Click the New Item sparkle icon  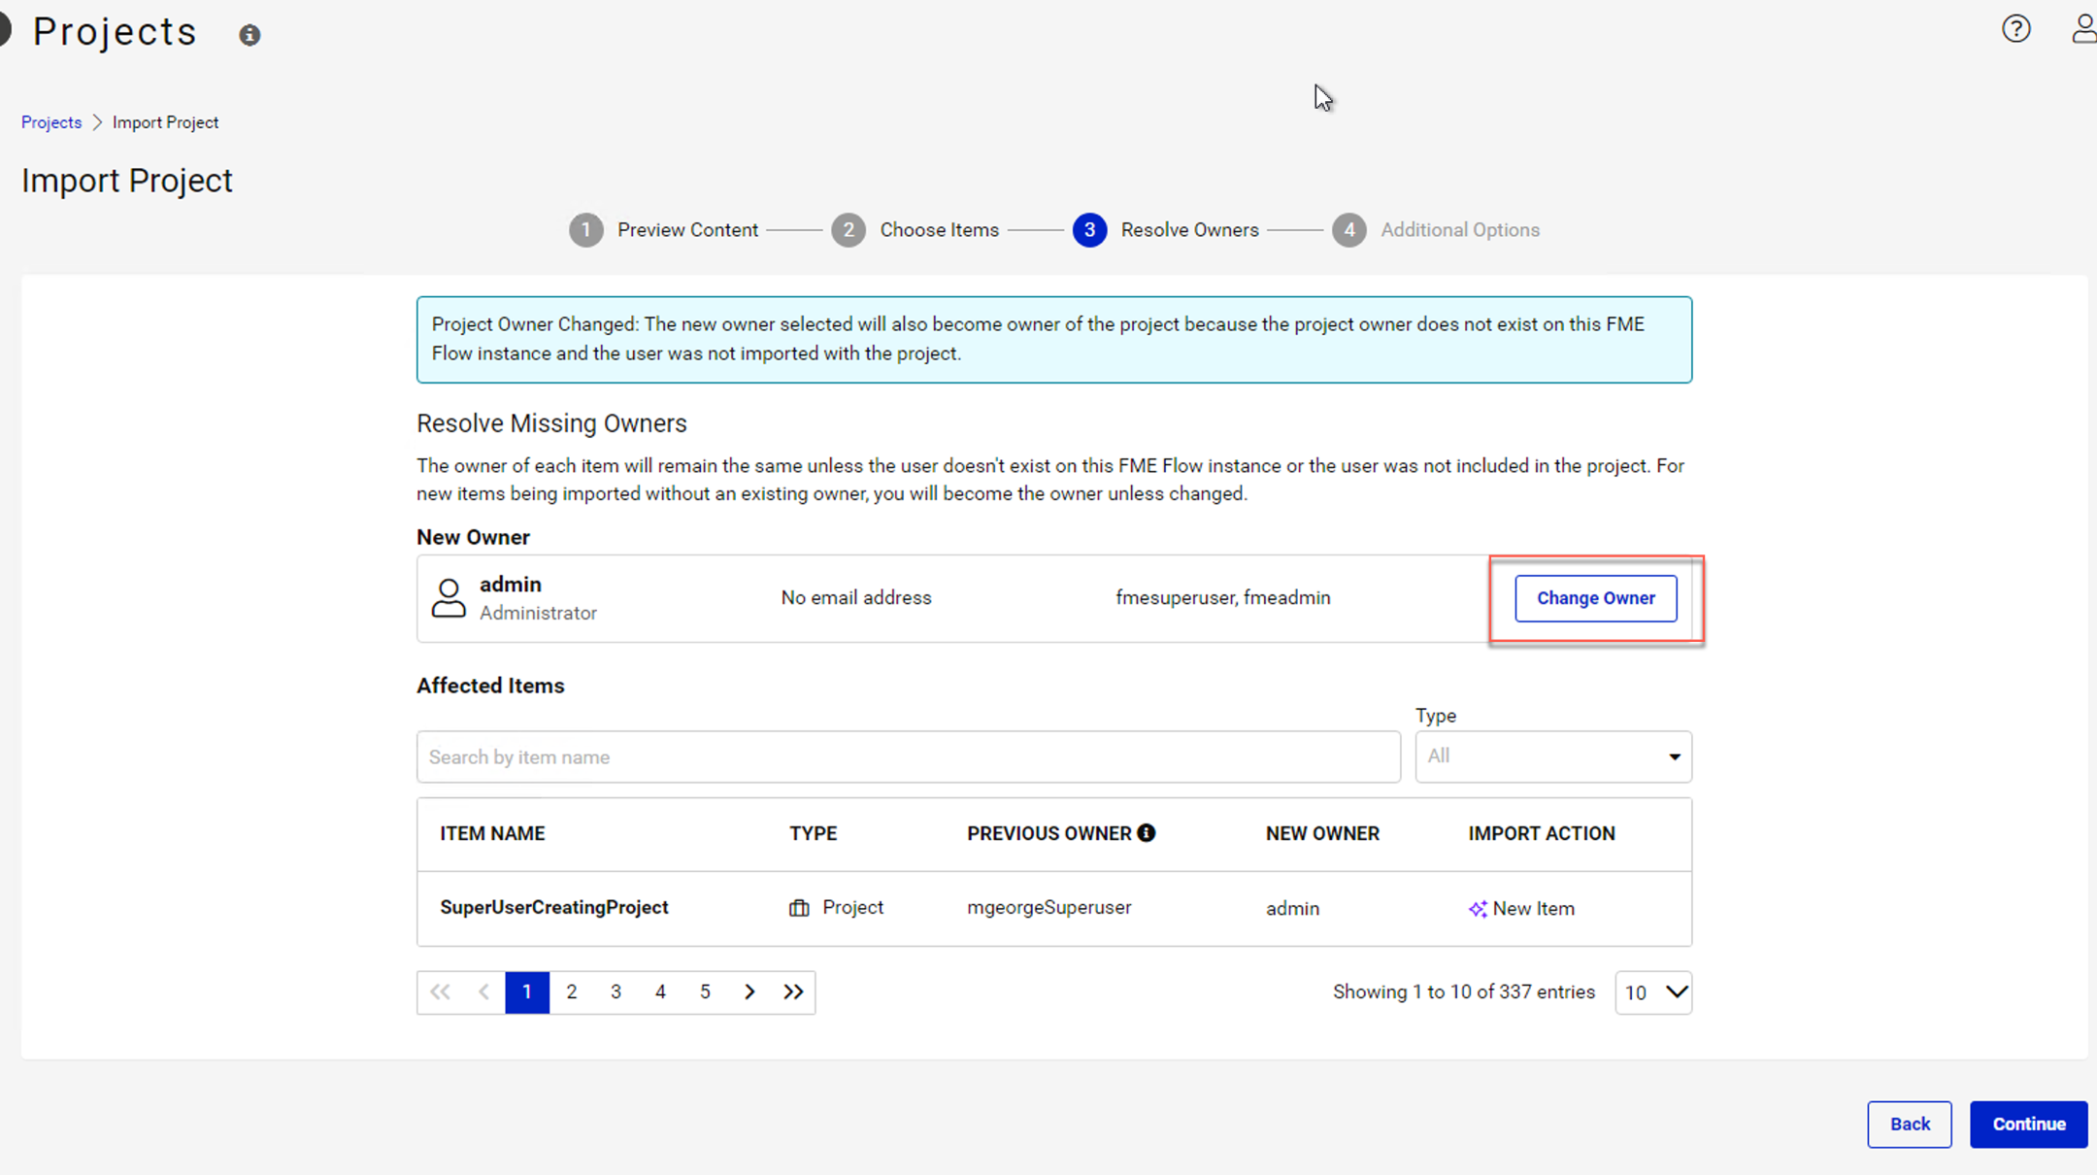point(1478,909)
